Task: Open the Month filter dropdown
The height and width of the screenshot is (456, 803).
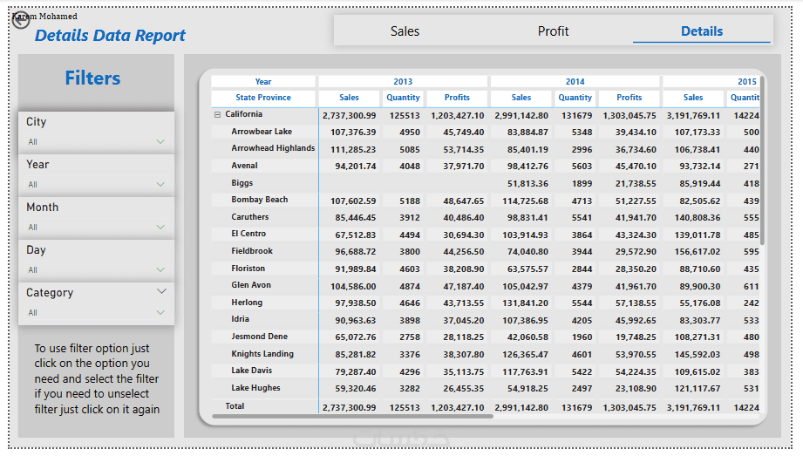Action: pyautogui.click(x=160, y=227)
